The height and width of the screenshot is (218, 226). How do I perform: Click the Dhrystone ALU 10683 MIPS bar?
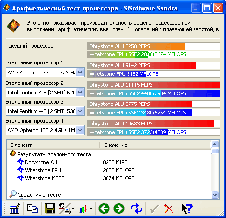pyautogui.click(x=154, y=124)
